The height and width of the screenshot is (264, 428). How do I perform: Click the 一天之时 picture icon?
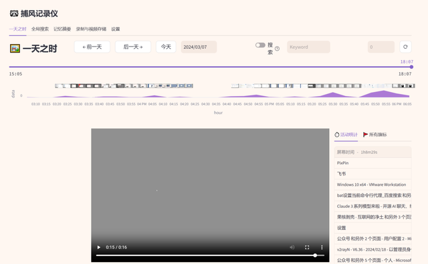pos(15,49)
